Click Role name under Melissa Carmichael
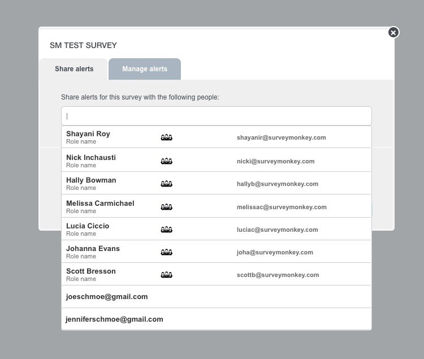 tap(81, 211)
